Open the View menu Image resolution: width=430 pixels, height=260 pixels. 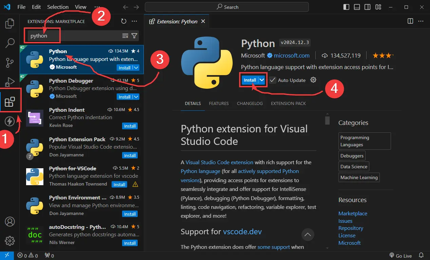coord(80,7)
